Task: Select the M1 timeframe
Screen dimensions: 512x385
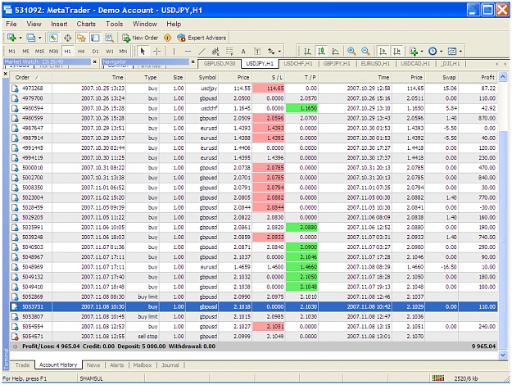Action: click(x=12, y=52)
